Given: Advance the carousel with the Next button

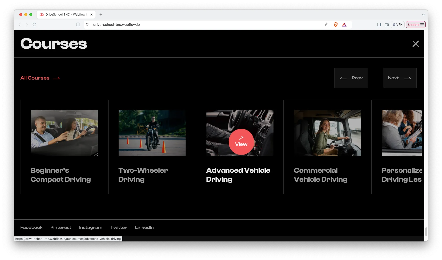Looking at the screenshot, I should [x=400, y=78].
